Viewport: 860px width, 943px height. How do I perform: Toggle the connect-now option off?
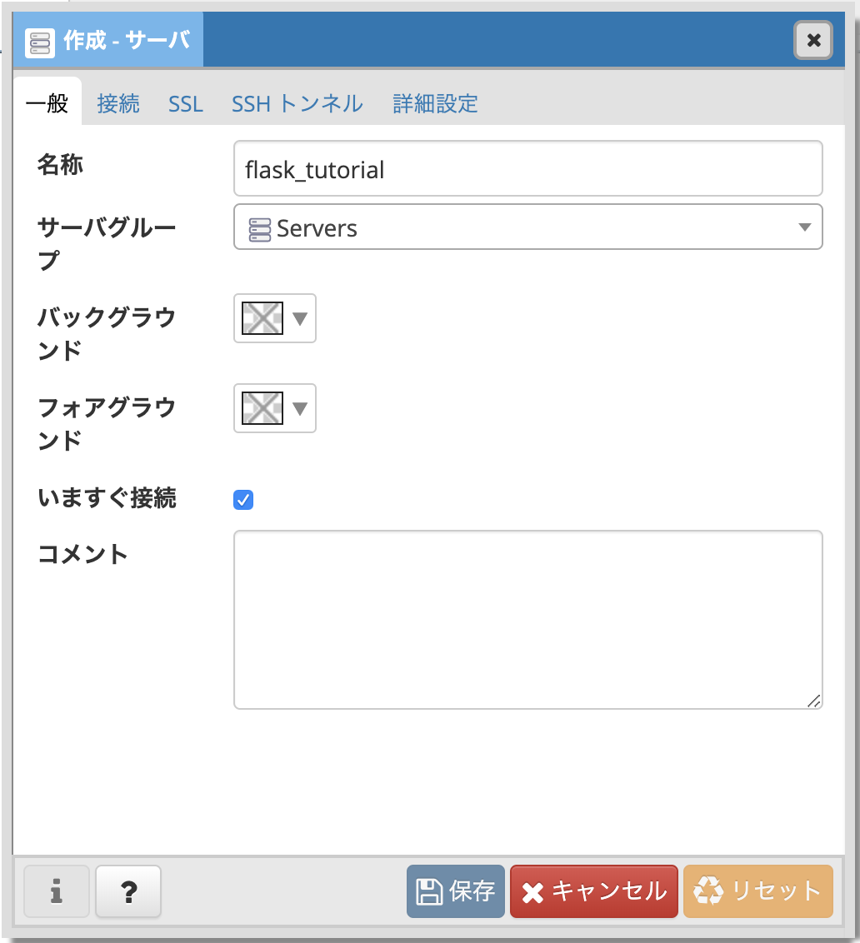tap(242, 499)
